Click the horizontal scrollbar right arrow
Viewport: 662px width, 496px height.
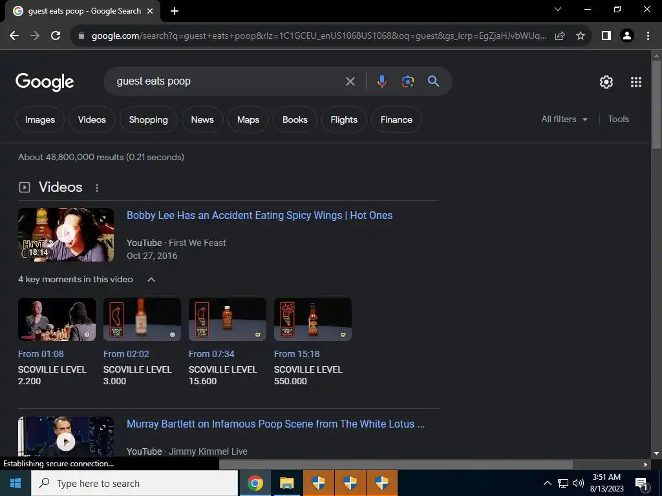click(x=646, y=465)
